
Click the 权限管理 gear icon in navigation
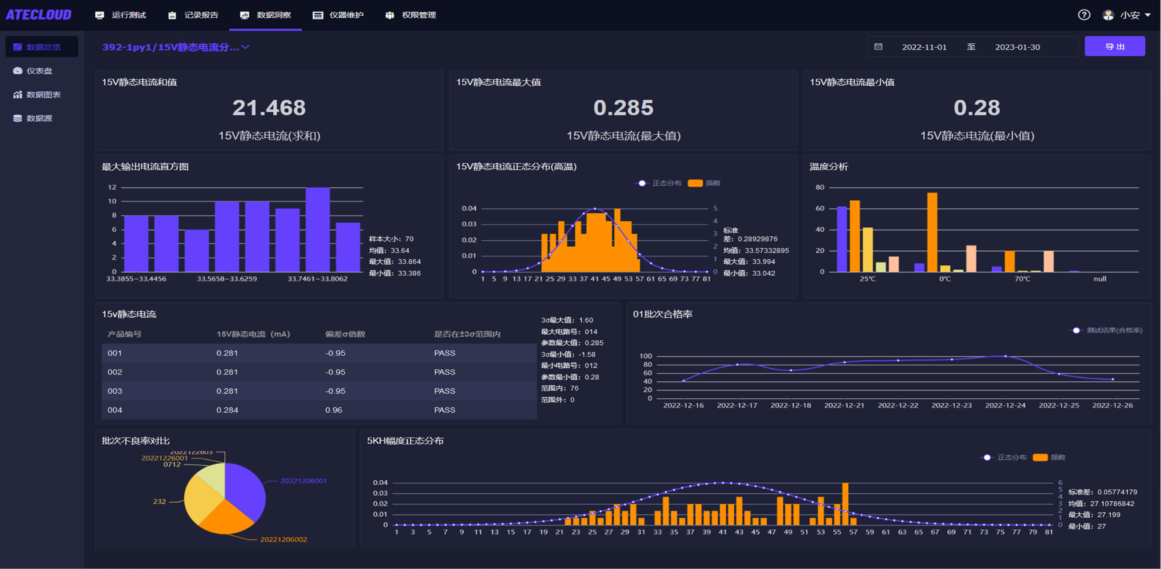(x=389, y=15)
